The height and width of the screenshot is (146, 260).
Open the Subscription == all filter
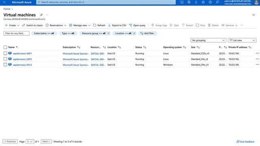tap(44, 33)
